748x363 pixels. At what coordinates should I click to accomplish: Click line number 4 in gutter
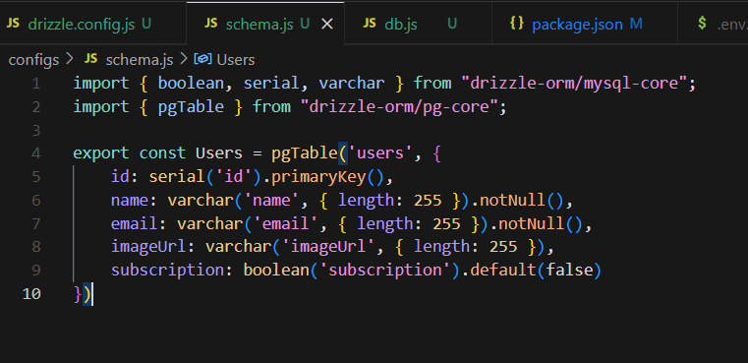(36, 153)
